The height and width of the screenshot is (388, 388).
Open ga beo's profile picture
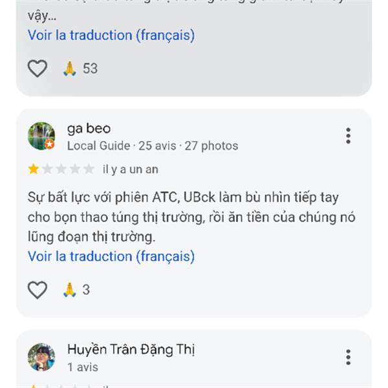click(x=41, y=136)
